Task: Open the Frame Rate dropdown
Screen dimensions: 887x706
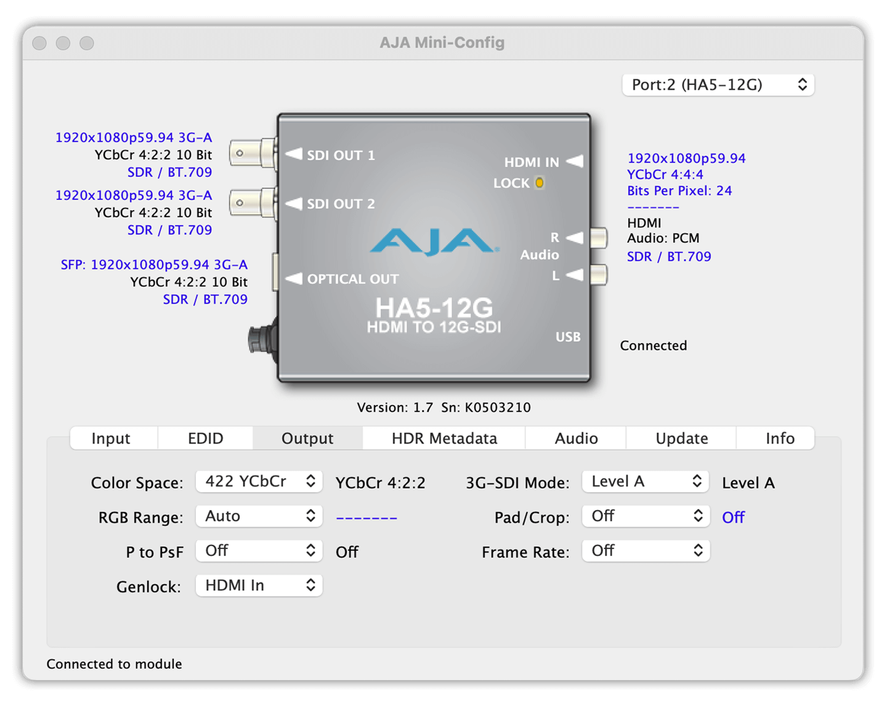Action: 646,551
